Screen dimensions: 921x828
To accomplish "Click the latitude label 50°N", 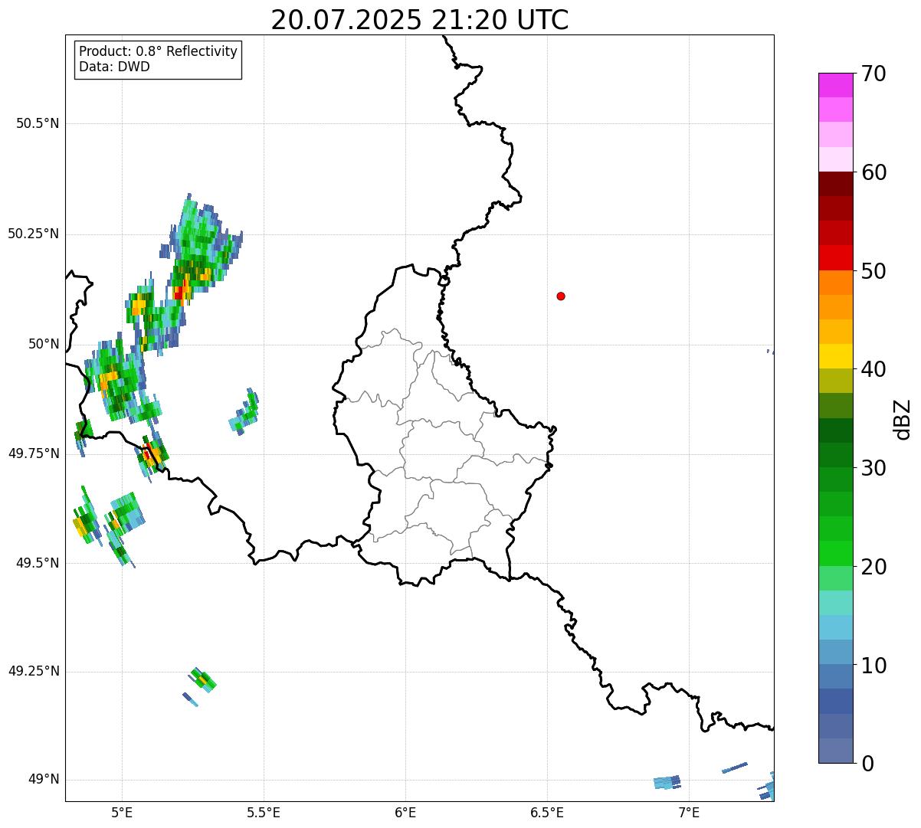I will coord(44,344).
